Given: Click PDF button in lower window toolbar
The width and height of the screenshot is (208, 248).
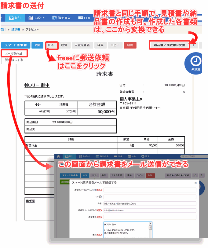Looking at the screenshot, I should pos(85,175).
